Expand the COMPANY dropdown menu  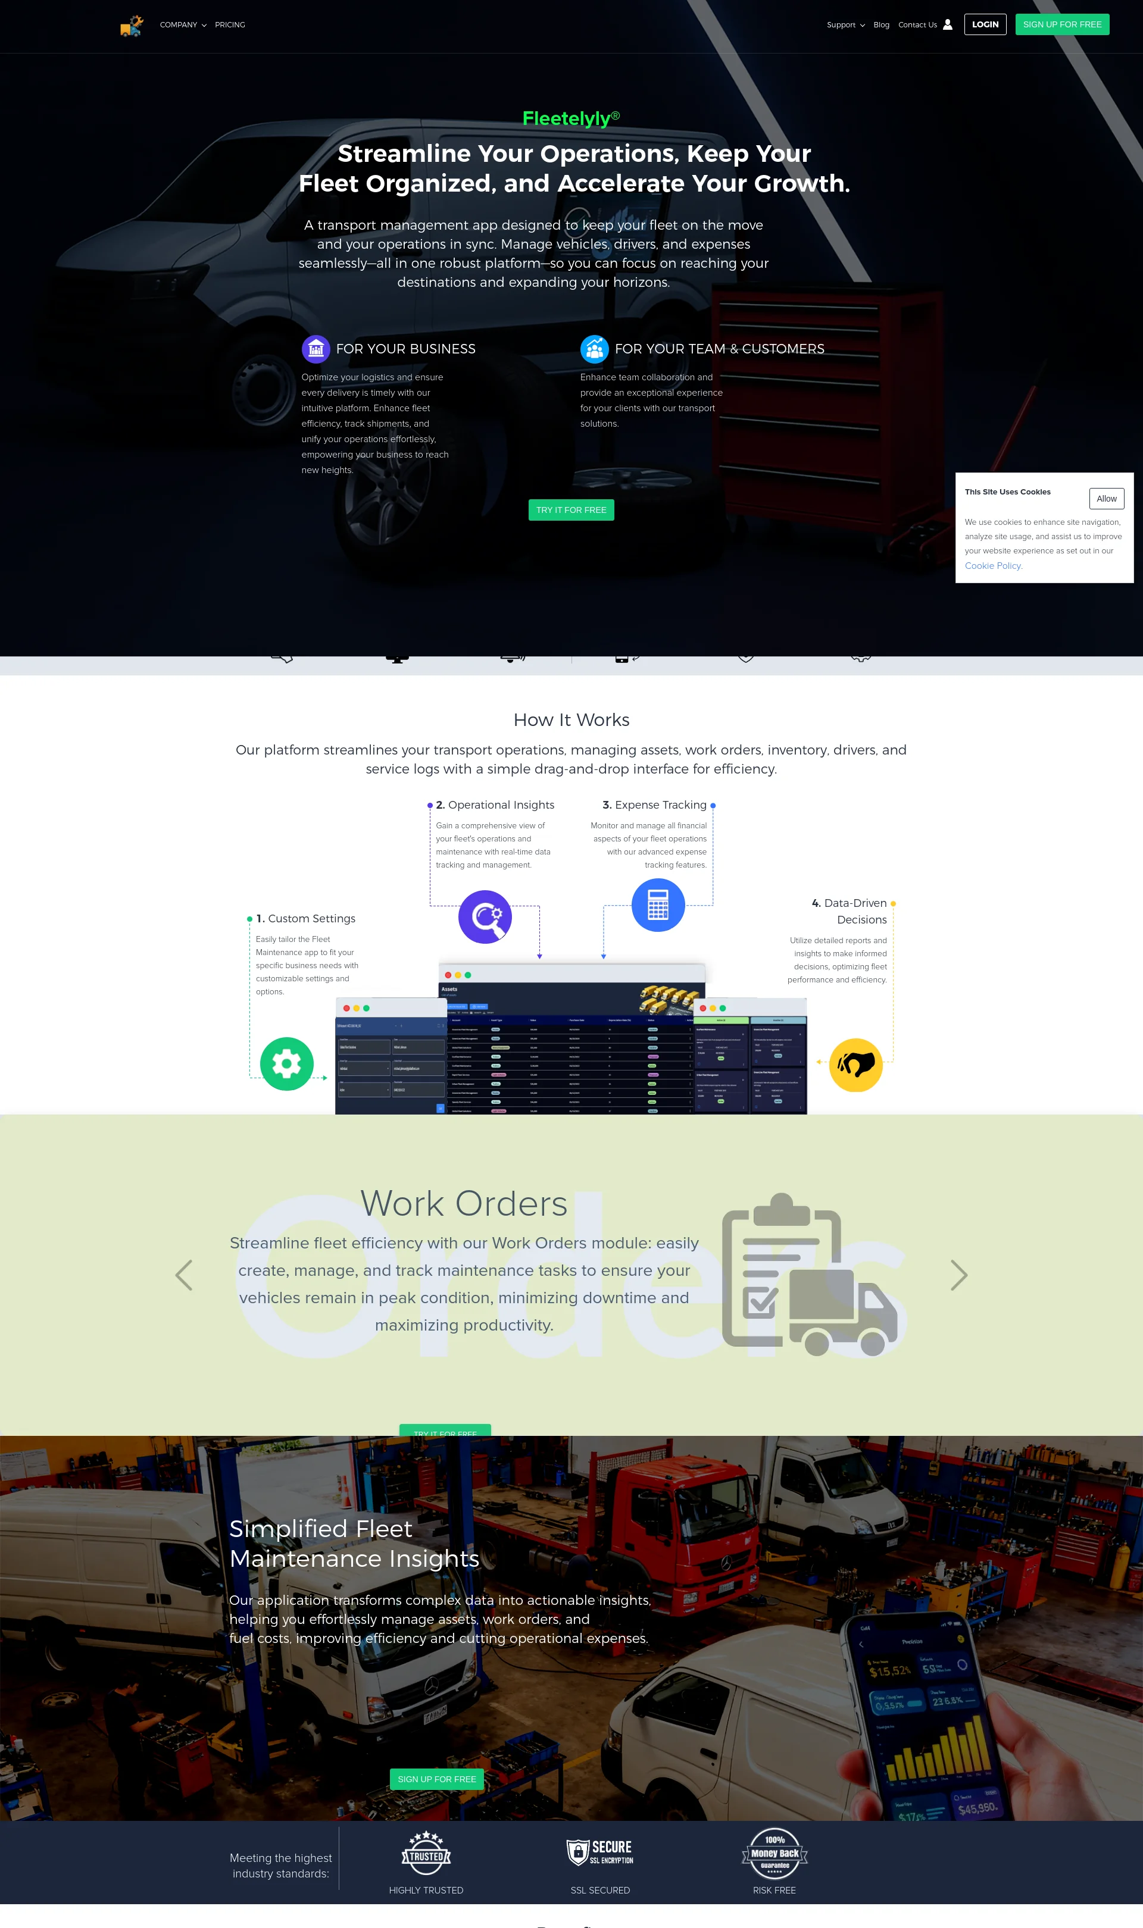point(183,26)
